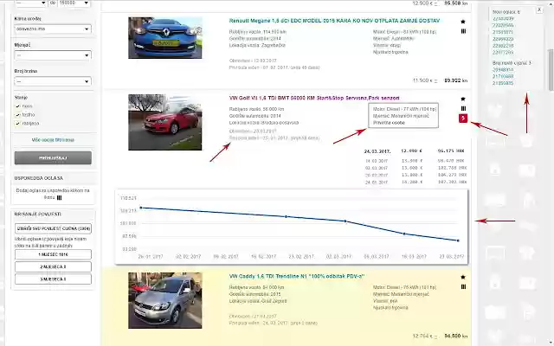Click the Više opcija filtriranja link
554x346 pixels.
coord(53,140)
